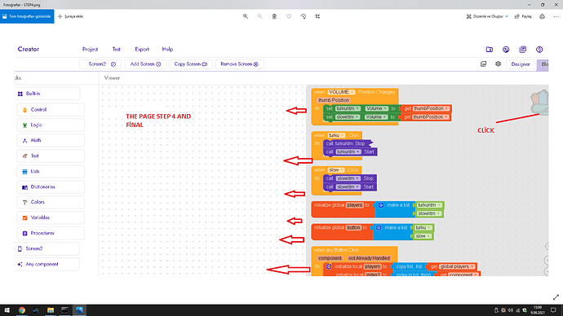Click the Add Screen button
Viewport: 563px width, 316px height.
tap(145, 64)
